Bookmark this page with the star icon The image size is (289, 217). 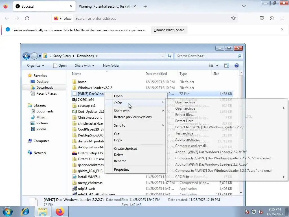233,18
